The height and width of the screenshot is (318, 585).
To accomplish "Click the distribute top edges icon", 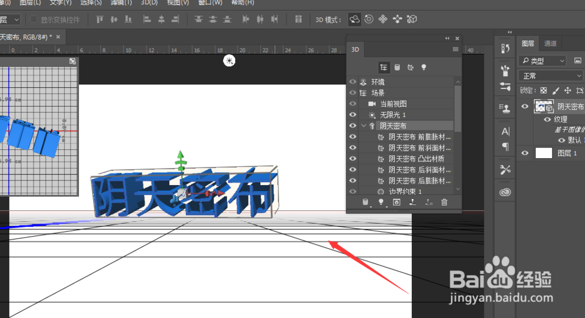I will click(x=198, y=19).
